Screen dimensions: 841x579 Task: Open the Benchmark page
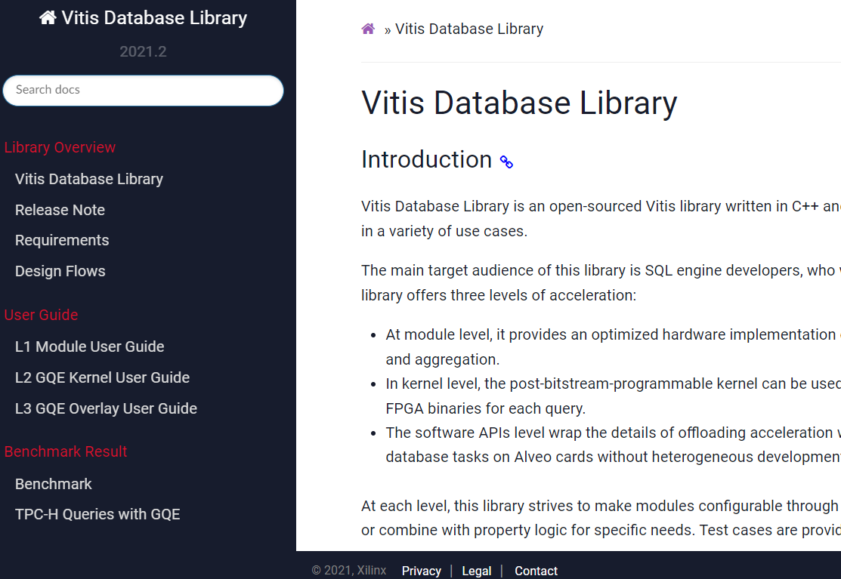point(54,484)
